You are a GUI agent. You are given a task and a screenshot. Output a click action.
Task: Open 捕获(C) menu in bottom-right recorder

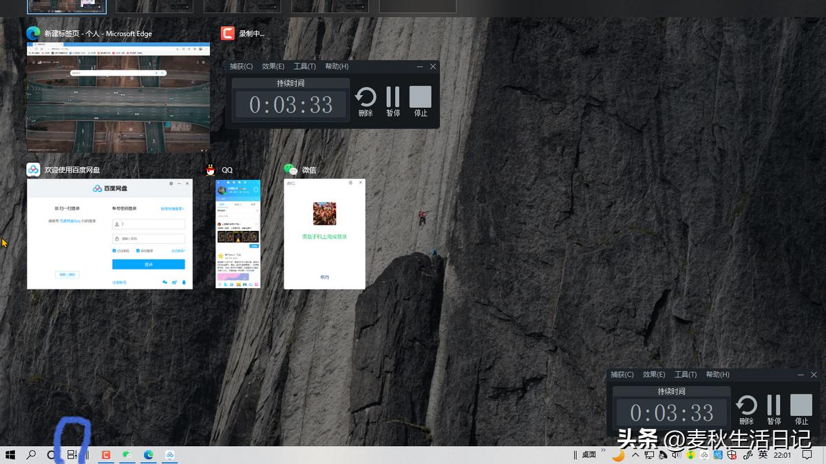(x=622, y=375)
